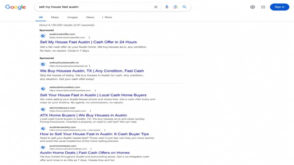
Task: Open 'Sell Your House Fast in Austin' result
Action: [93, 95]
